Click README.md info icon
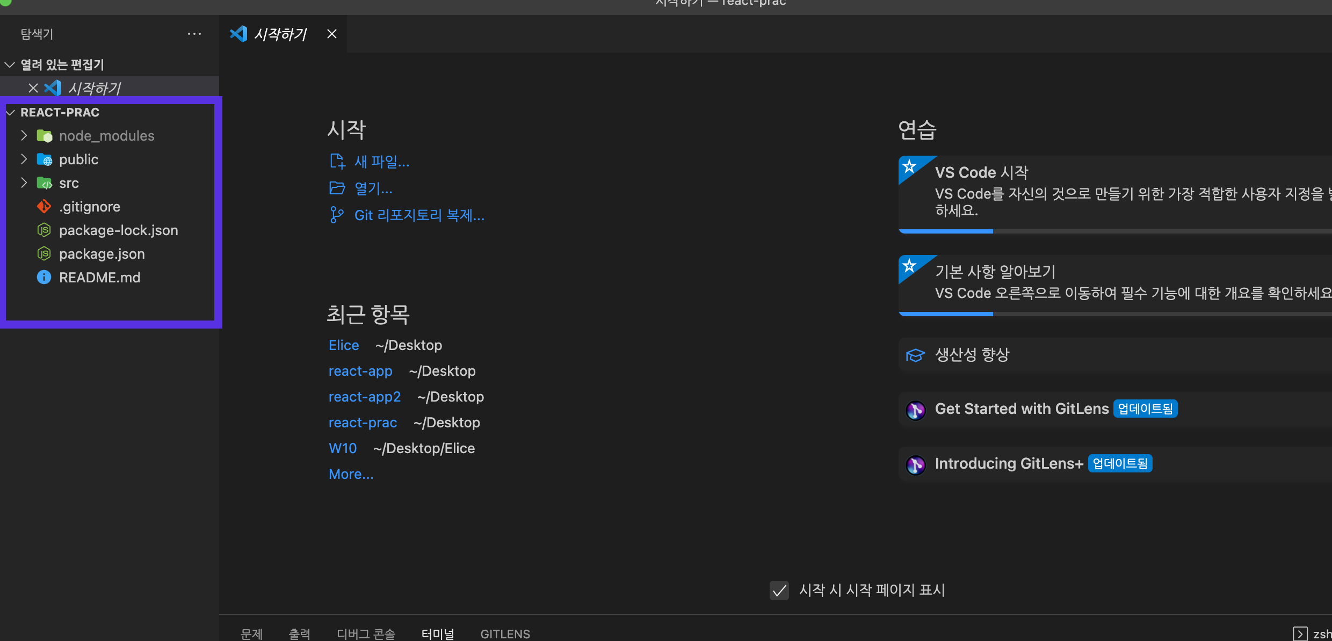 click(x=44, y=278)
